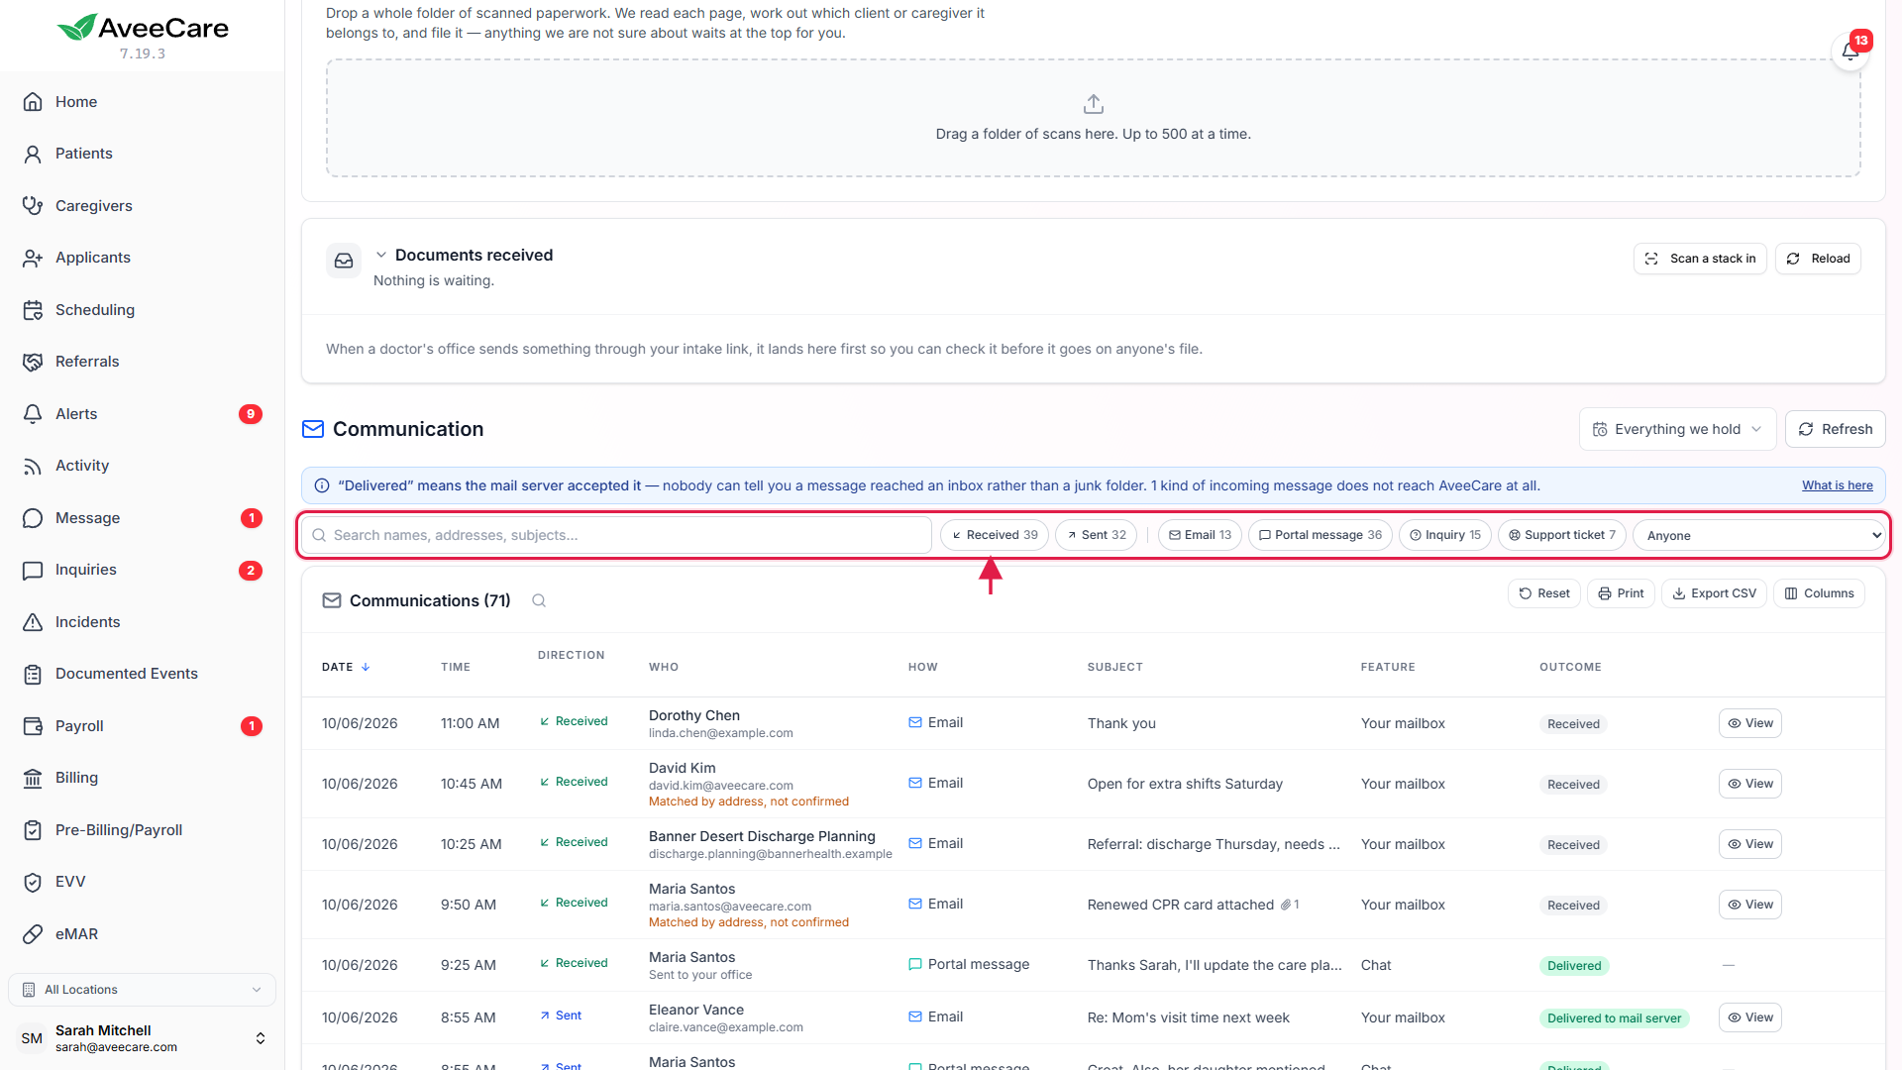Screen dimensions: 1902x1070
Task: Expand the Sarah Mitchell account menu
Action: point(142,1038)
